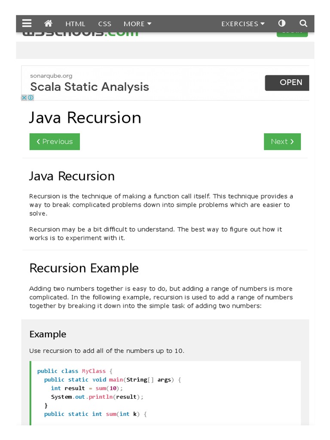330x440 pixels.
Task: Click the public class MyClass code line
Action: click(x=75, y=371)
